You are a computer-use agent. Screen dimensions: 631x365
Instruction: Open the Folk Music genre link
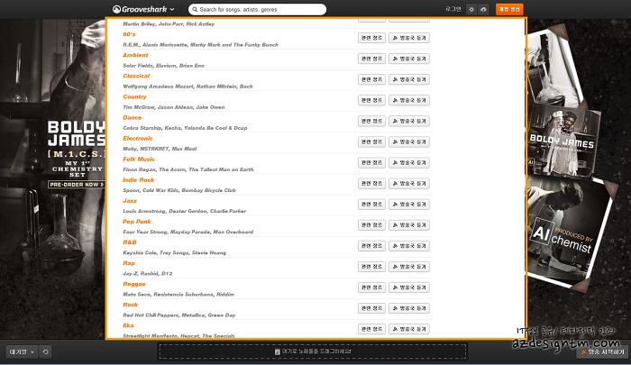coord(139,160)
